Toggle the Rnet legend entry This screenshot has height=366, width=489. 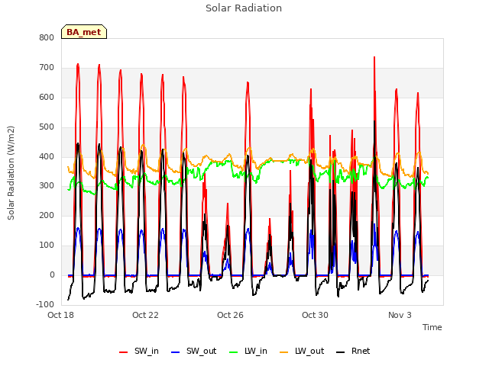click(353, 351)
